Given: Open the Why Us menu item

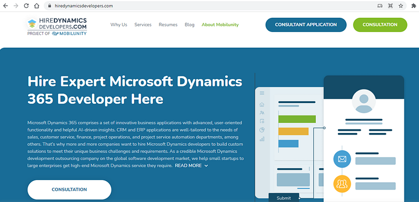Looking at the screenshot, I should tap(119, 25).
